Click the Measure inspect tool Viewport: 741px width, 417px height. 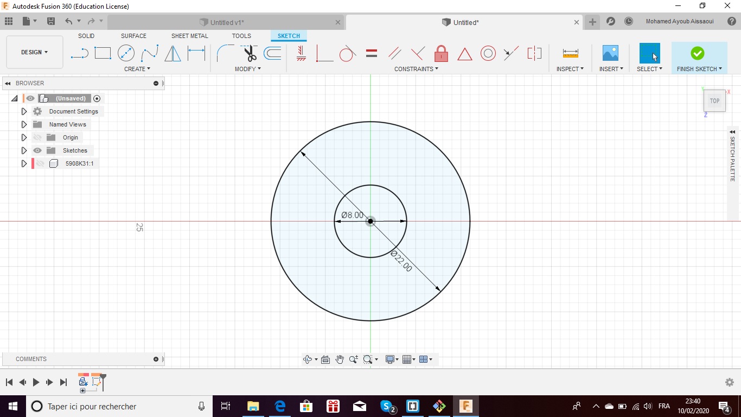570,53
